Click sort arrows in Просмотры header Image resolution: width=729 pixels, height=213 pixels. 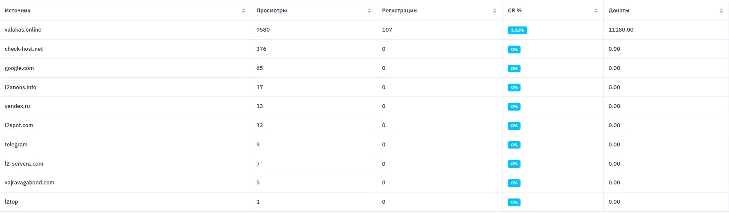(369, 11)
